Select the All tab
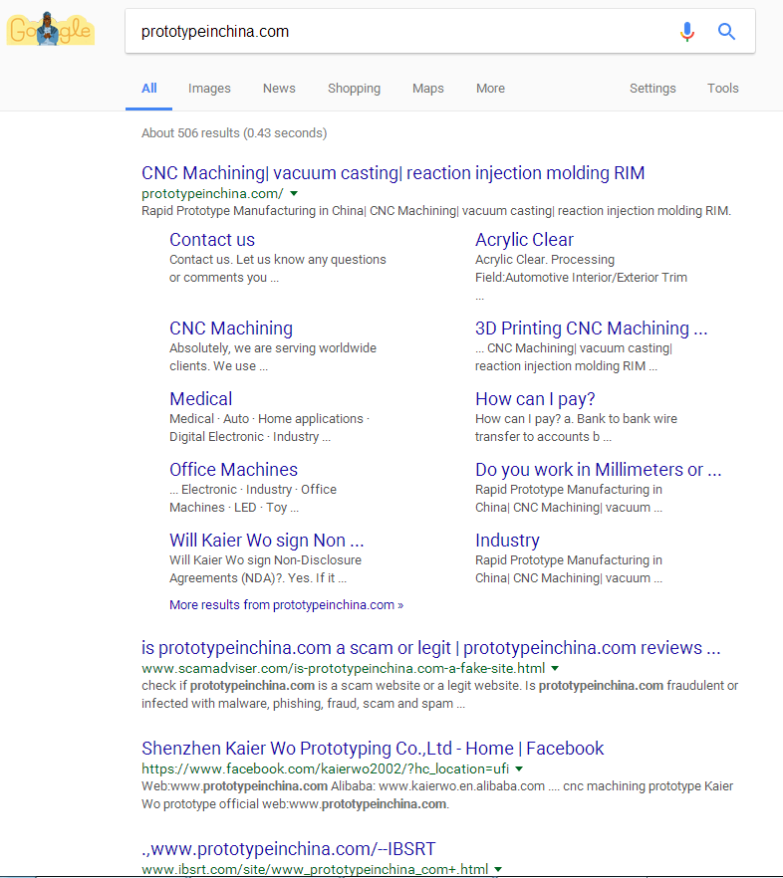The height and width of the screenshot is (878, 783). (x=149, y=89)
